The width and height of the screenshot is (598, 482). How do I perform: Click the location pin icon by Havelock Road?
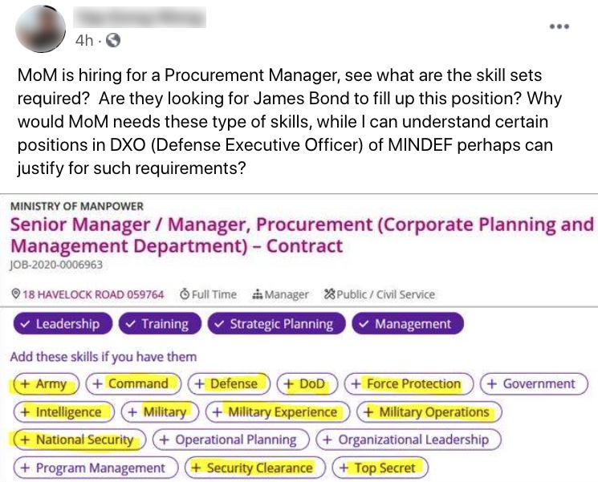15,294
